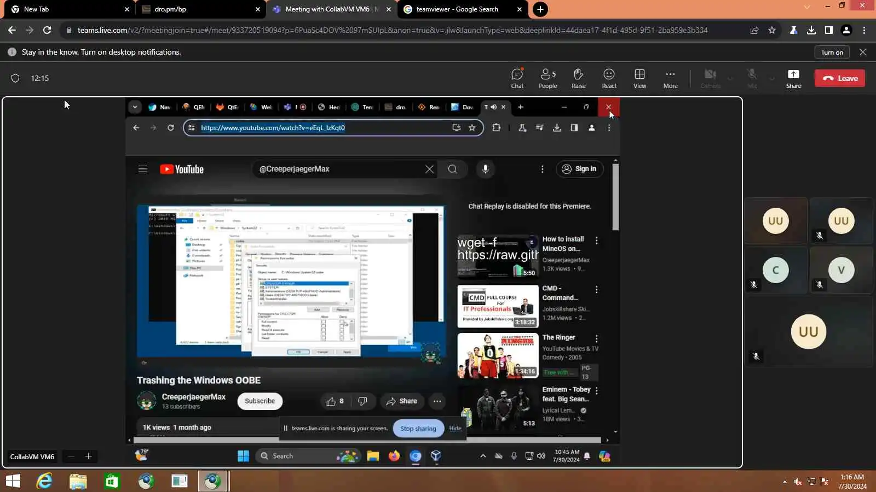Open outer Chrome downloads icon
This screenshot has width=876, height=492.
click(811, 30)
